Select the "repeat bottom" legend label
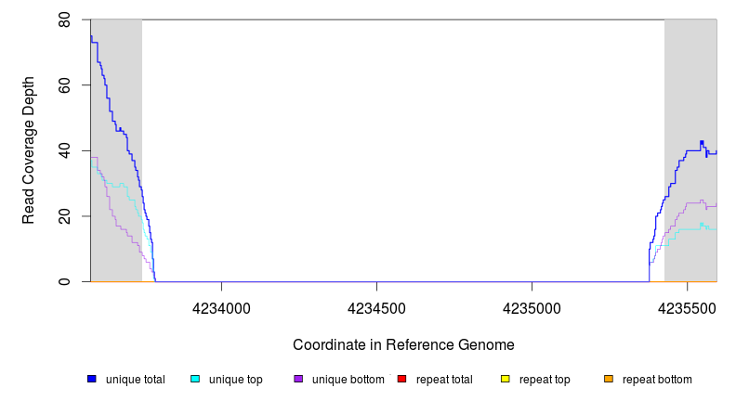The image size is (736, 401). pos(657,379)
